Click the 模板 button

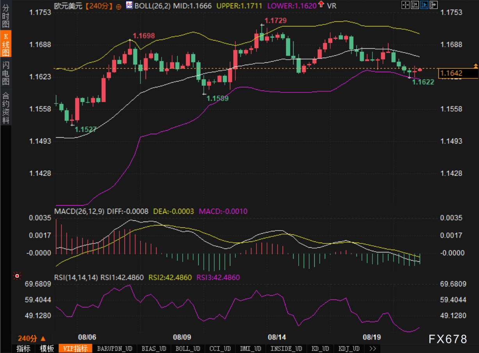(x=47, y=348)
